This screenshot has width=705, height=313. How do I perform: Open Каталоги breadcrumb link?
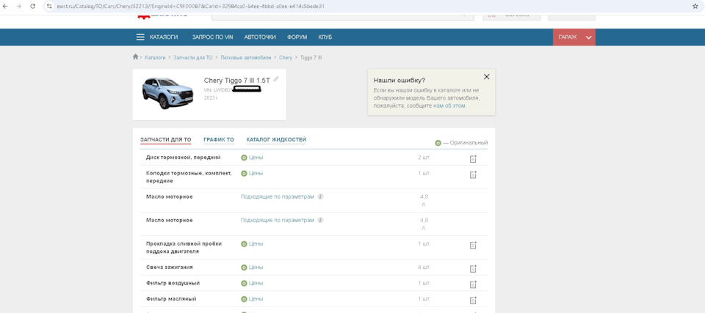tap(155, 58)
